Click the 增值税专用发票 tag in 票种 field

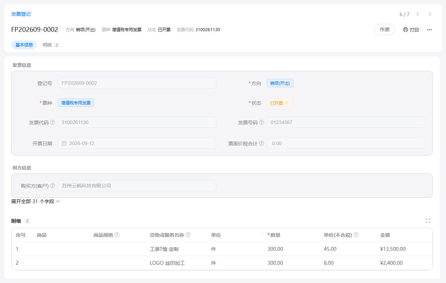tap(76, 103)
